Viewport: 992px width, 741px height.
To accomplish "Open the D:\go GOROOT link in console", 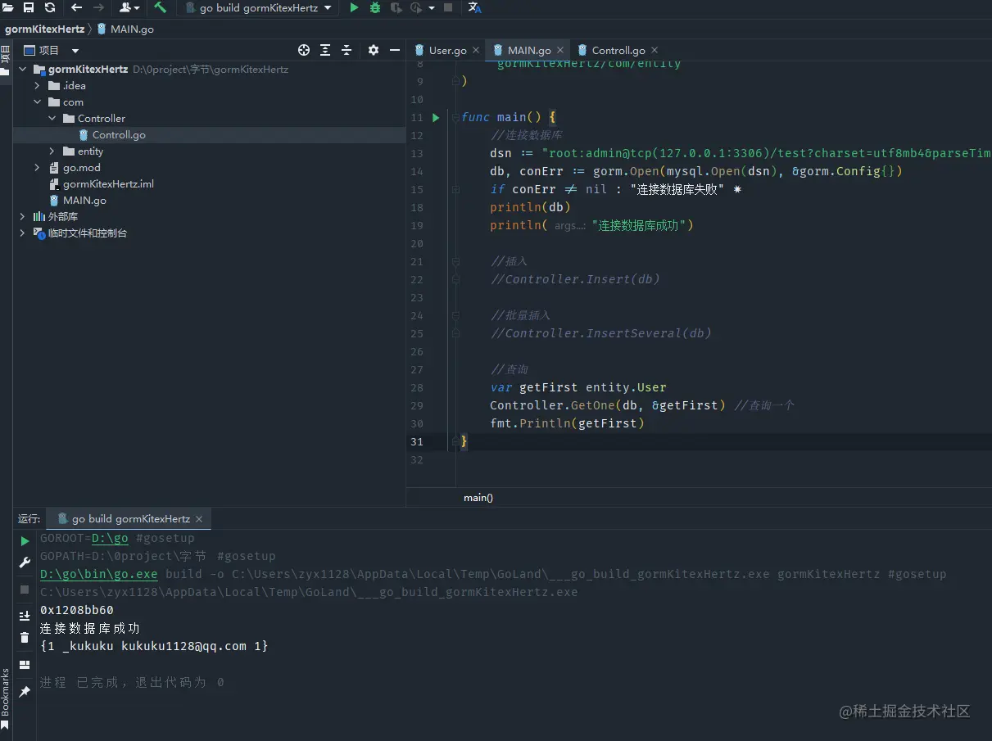I will click(110, 538).
